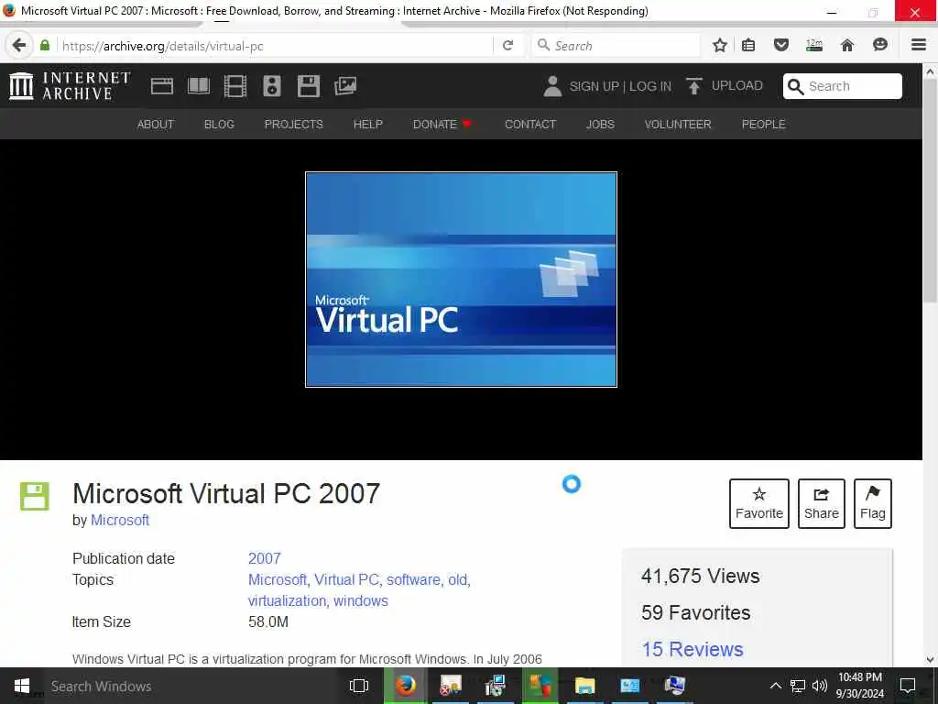
Task: Click the user avatar icon beside Sign Up
Action: tap(552, 86)
